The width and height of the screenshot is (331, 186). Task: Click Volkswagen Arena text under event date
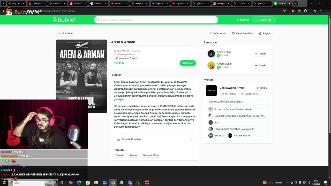click(126, 54)
